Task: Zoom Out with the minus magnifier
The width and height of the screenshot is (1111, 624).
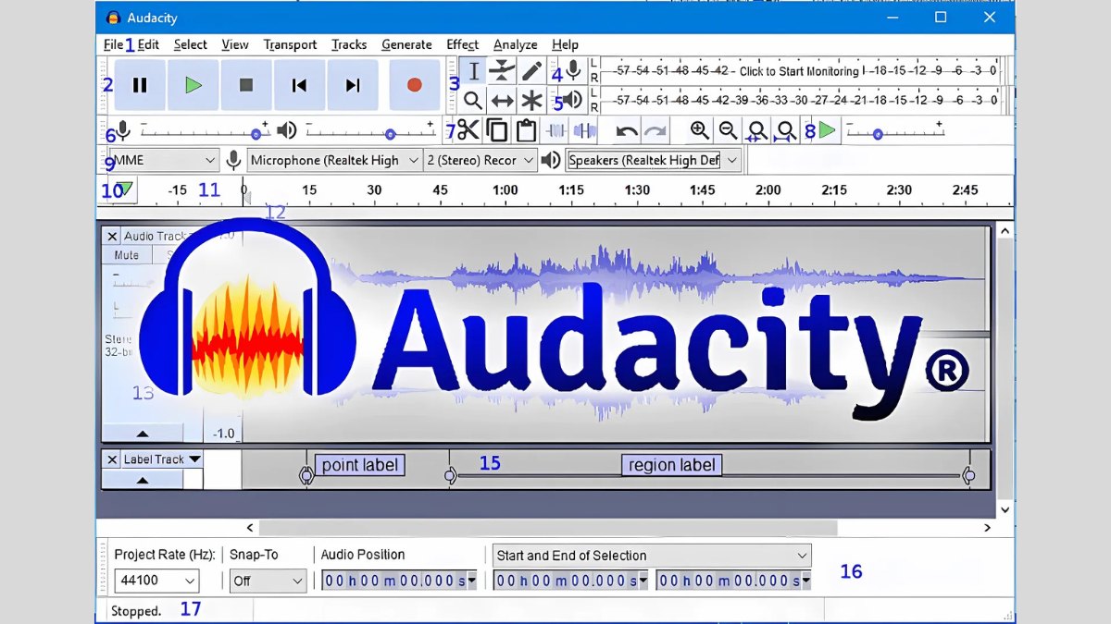Action: (729, 130)
